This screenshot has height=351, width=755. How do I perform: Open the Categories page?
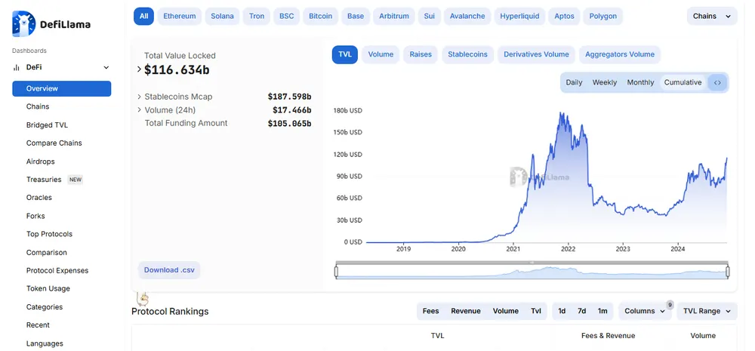point(45,306)
